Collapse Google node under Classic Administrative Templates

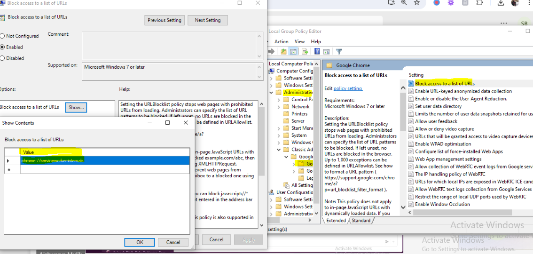tap(286, 157)
